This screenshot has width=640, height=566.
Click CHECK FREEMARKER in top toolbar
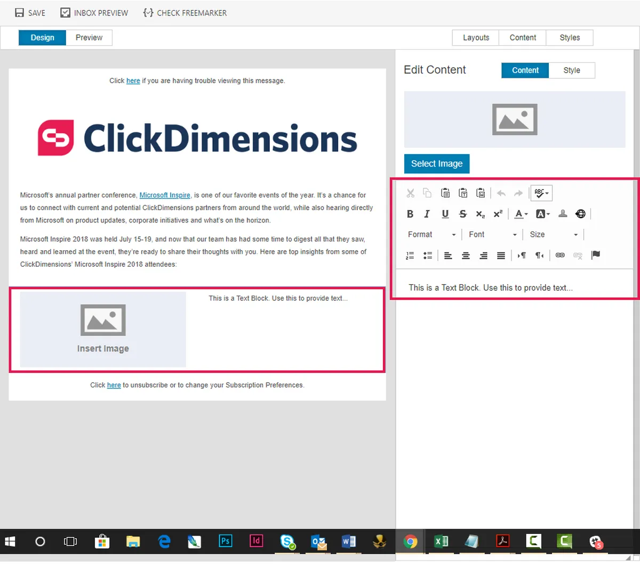(185, 13)
